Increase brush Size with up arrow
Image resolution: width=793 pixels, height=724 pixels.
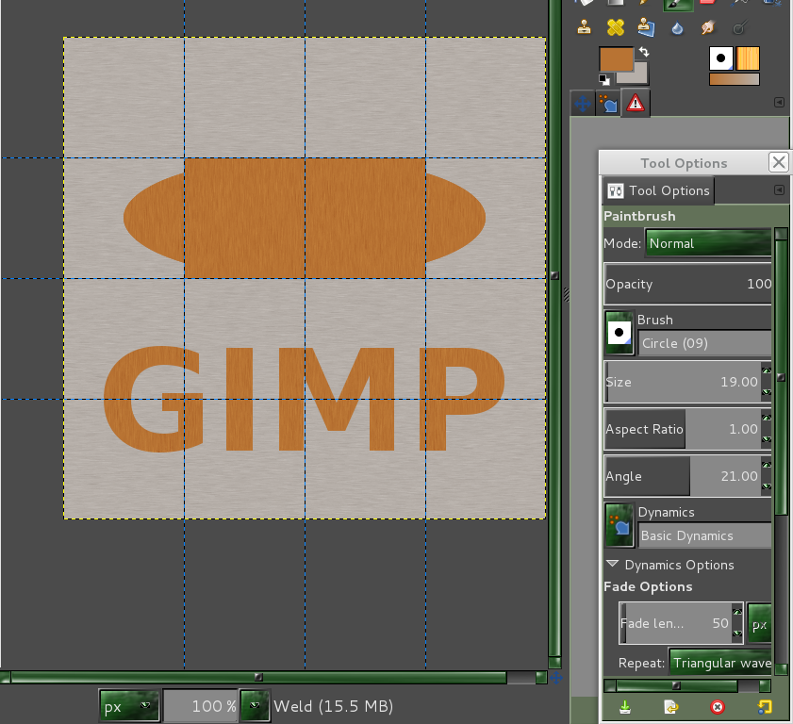tap(767, 371)
